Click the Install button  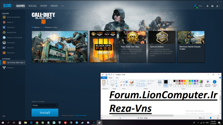45,112
